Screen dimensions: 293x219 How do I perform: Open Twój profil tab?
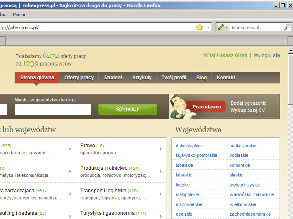coord(174,78)
